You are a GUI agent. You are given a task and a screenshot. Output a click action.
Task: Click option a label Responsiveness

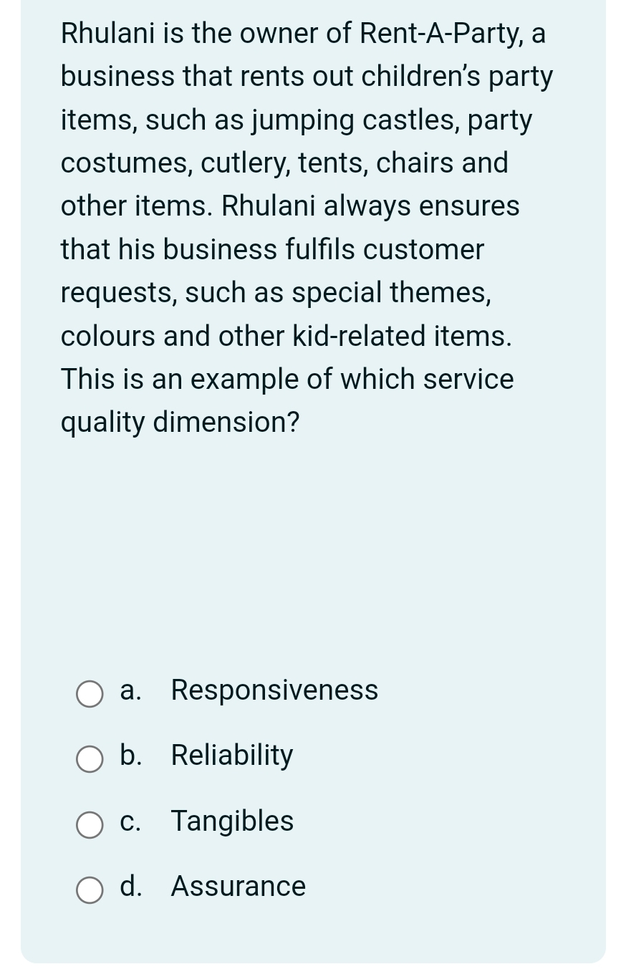(x=274, y=690)
